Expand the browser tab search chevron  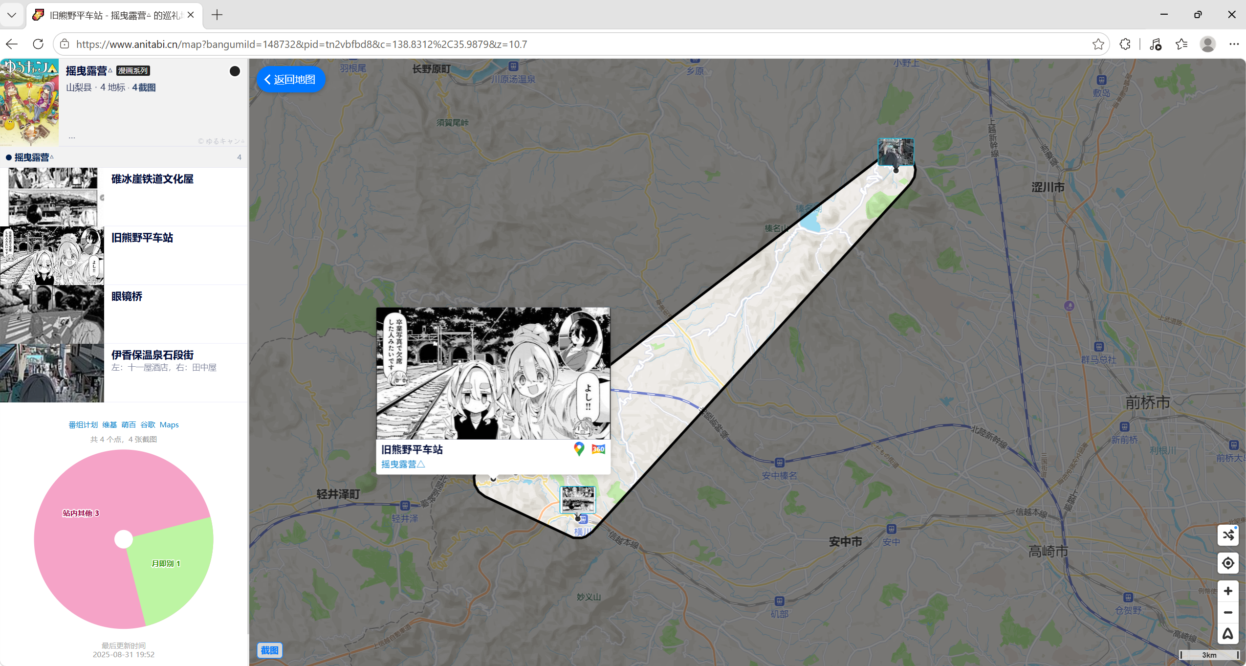click(x=12, y=15)
